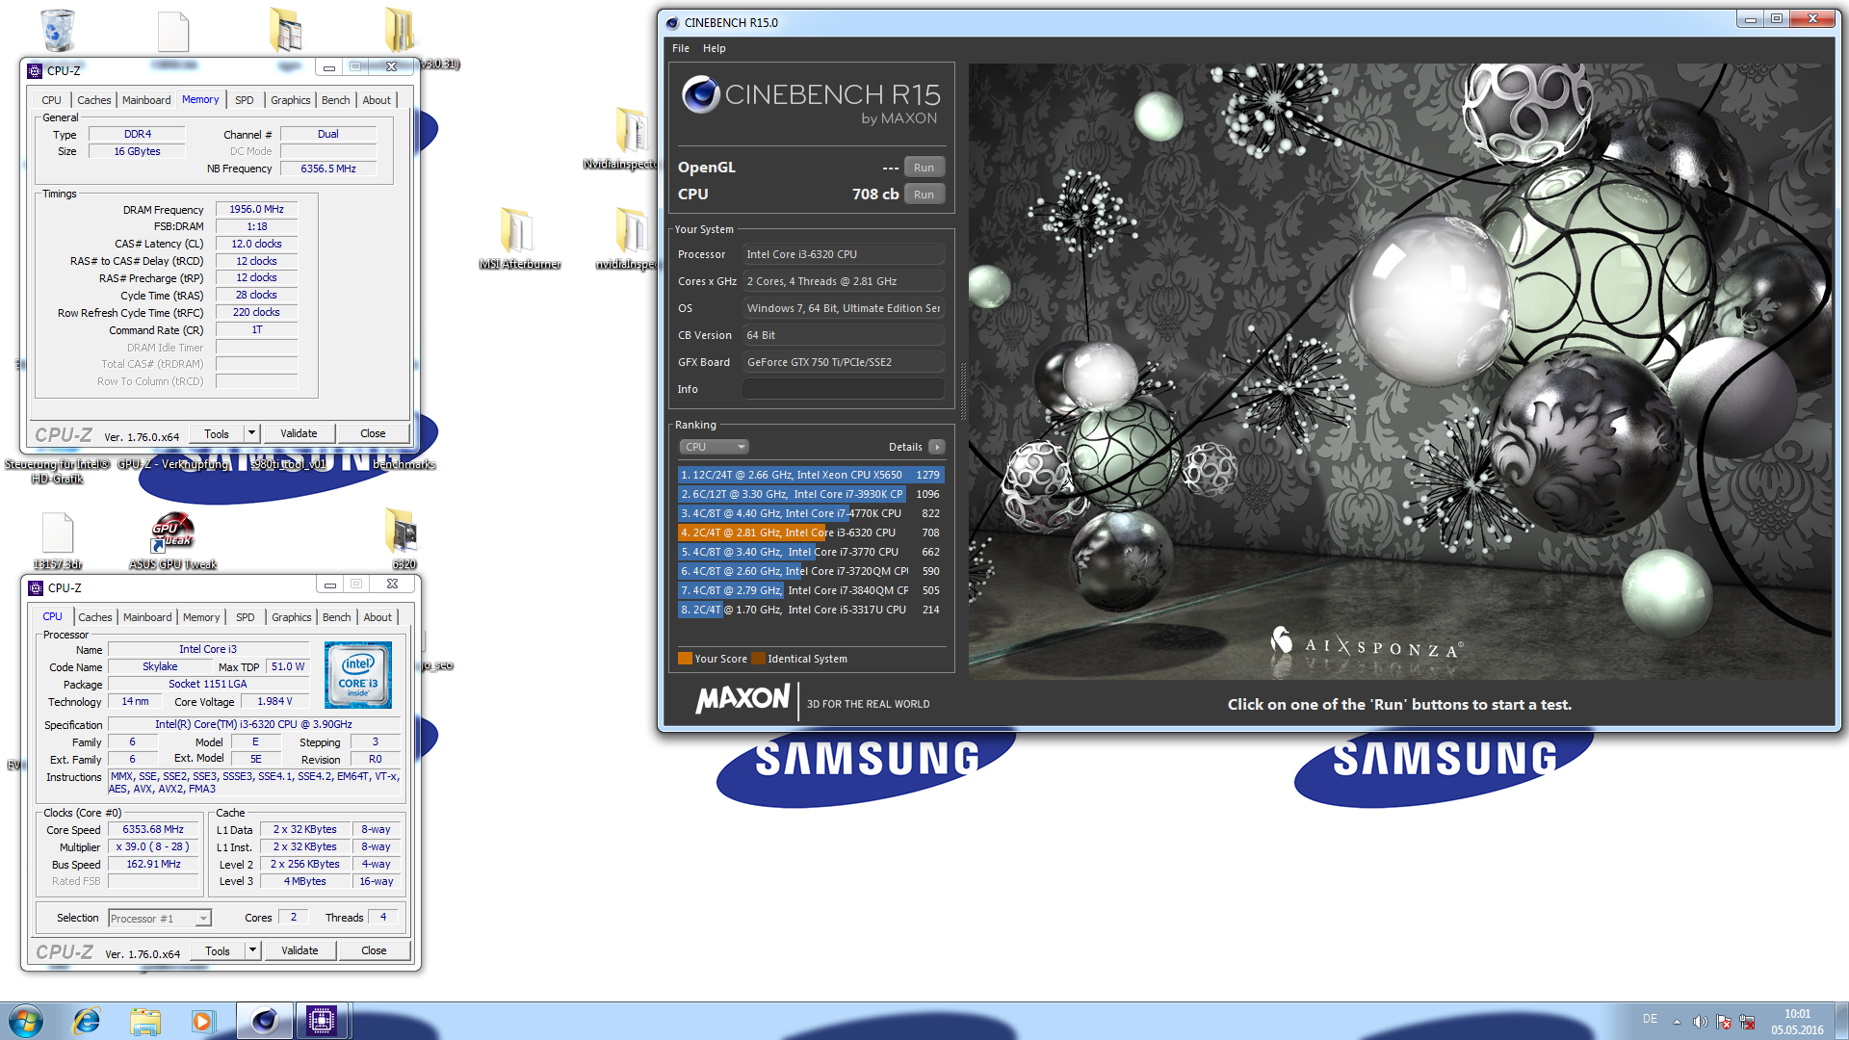Click the Info input field in Cinebench

(x=844, y=389)
